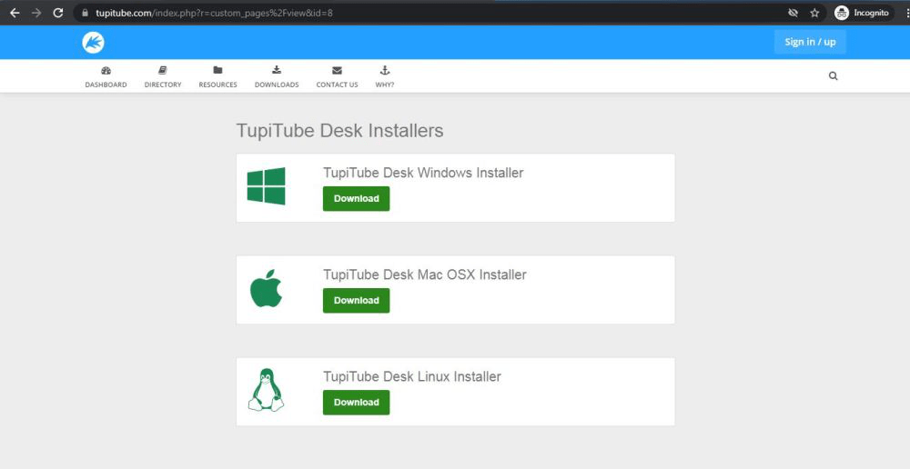The height and width of the screenshot is (469, 910).
Task: Reload the page
Action: [58, 13]
